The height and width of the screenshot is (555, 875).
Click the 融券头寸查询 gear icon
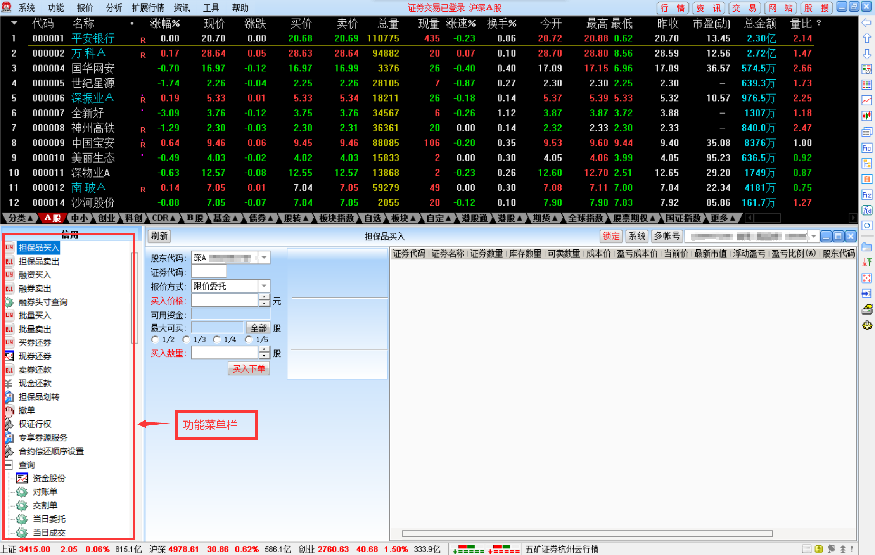coord(9,302)
